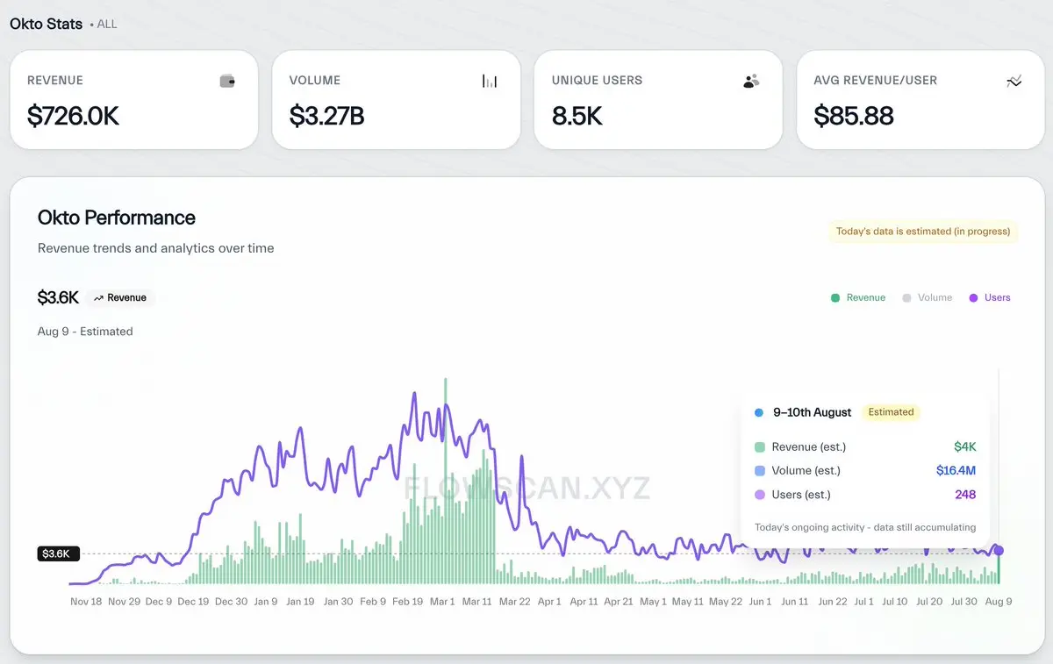This screenshot has width=1053, height=664.
Task: Click the blue square beside Volume (est.)
Action: 760,471
